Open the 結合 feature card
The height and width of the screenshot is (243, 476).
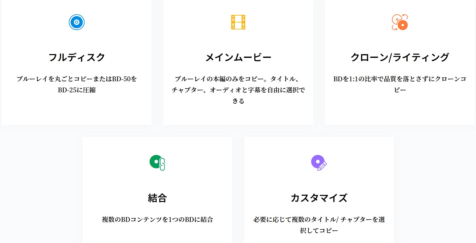pyautogui.click(x=157, y=190)
